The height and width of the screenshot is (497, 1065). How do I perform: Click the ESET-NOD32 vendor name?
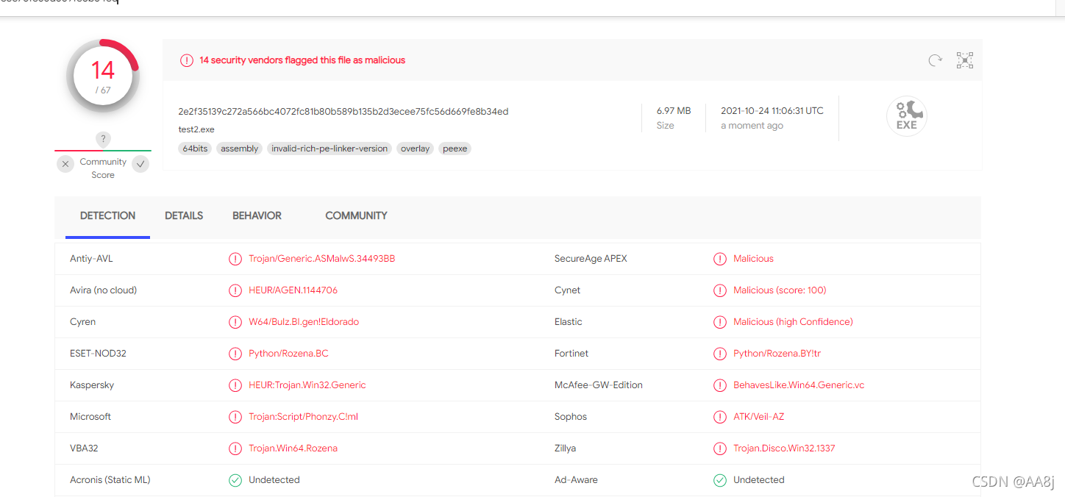99,354
